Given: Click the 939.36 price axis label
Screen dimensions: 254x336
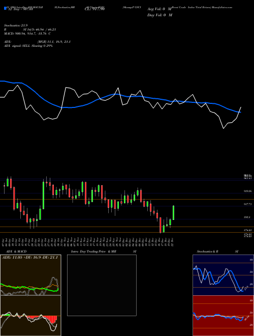Looking at the screenshot, I should (x=247, y=191).
